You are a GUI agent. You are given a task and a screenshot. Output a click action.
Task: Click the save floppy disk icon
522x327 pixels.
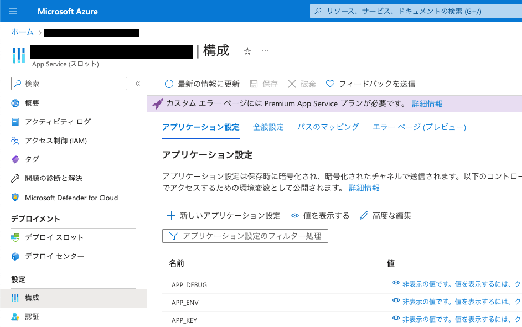click(254, 84)
